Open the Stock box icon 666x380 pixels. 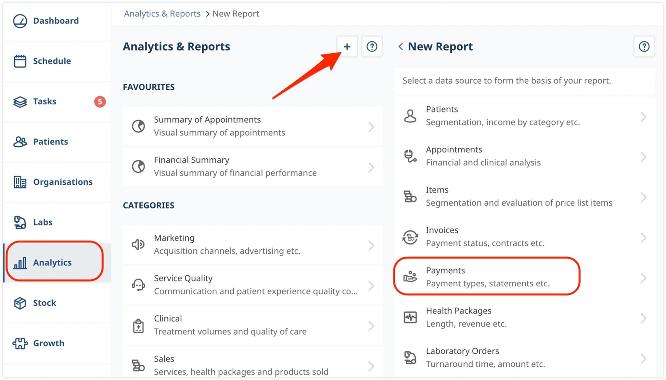point(19,303)
